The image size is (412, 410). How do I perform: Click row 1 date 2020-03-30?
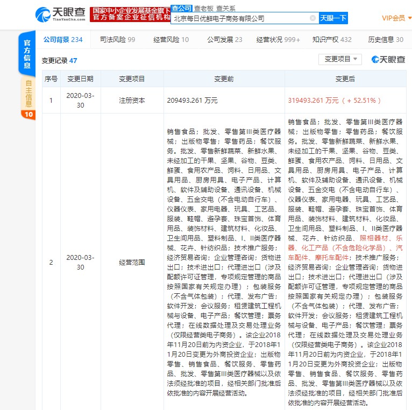pyautogui.click(x=80, y=101)
